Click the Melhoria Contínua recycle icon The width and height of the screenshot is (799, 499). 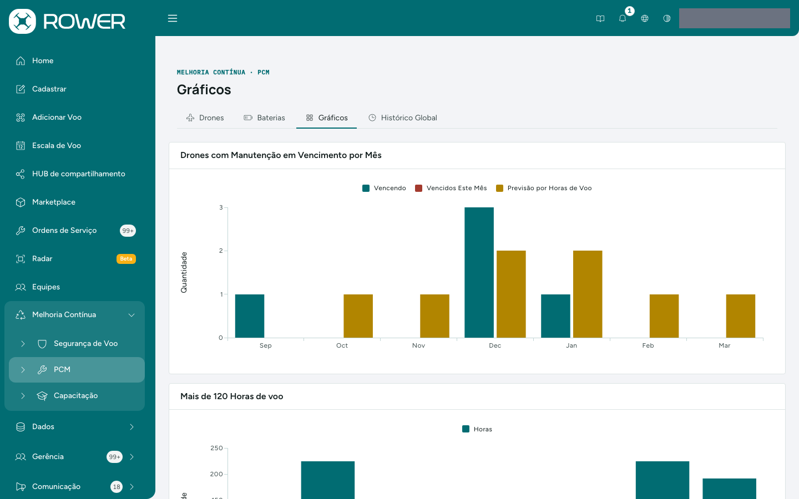21,315
